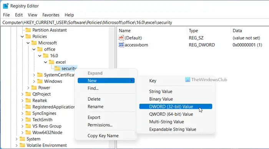
Task: Collapse the office tree node
Action: 34,49
